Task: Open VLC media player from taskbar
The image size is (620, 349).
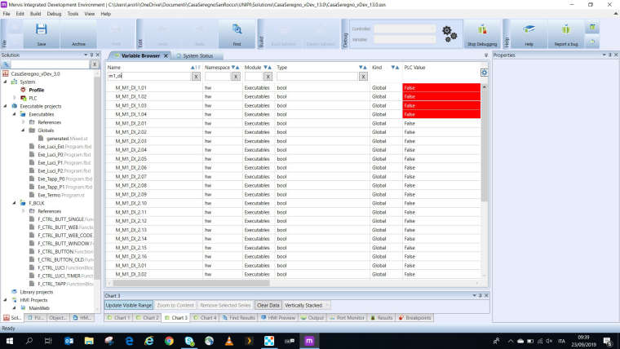Action: (x=229, y=341)
